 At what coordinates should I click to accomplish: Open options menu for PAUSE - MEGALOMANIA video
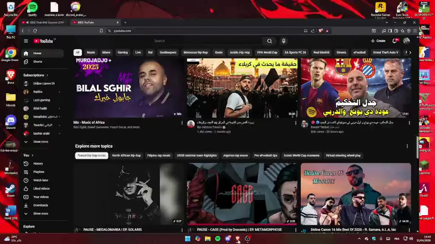(x=182, y=230)
